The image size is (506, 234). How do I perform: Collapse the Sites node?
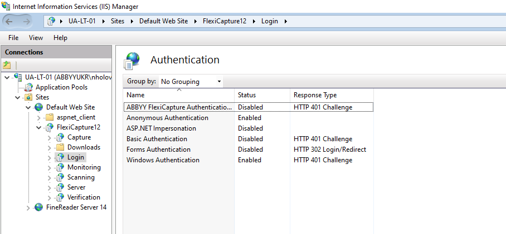(18, 97)
